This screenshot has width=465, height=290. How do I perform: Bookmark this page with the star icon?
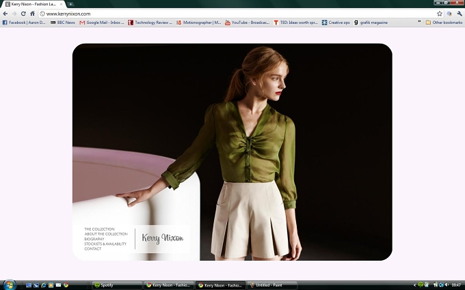tap(440, 14)
